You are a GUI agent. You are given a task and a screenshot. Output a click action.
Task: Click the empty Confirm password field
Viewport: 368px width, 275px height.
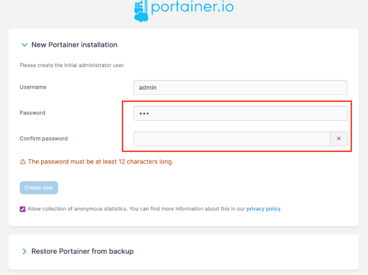pos(232,139)
